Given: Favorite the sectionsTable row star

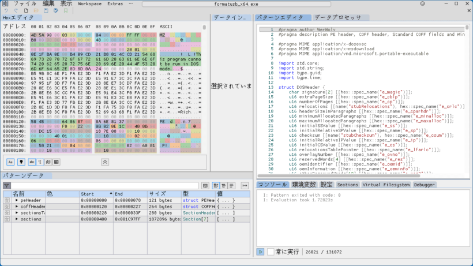Looking at the screenshot, I should tap(7, 213).
